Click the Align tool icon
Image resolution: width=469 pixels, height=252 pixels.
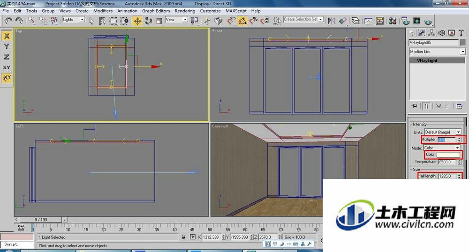pos(343,21)
